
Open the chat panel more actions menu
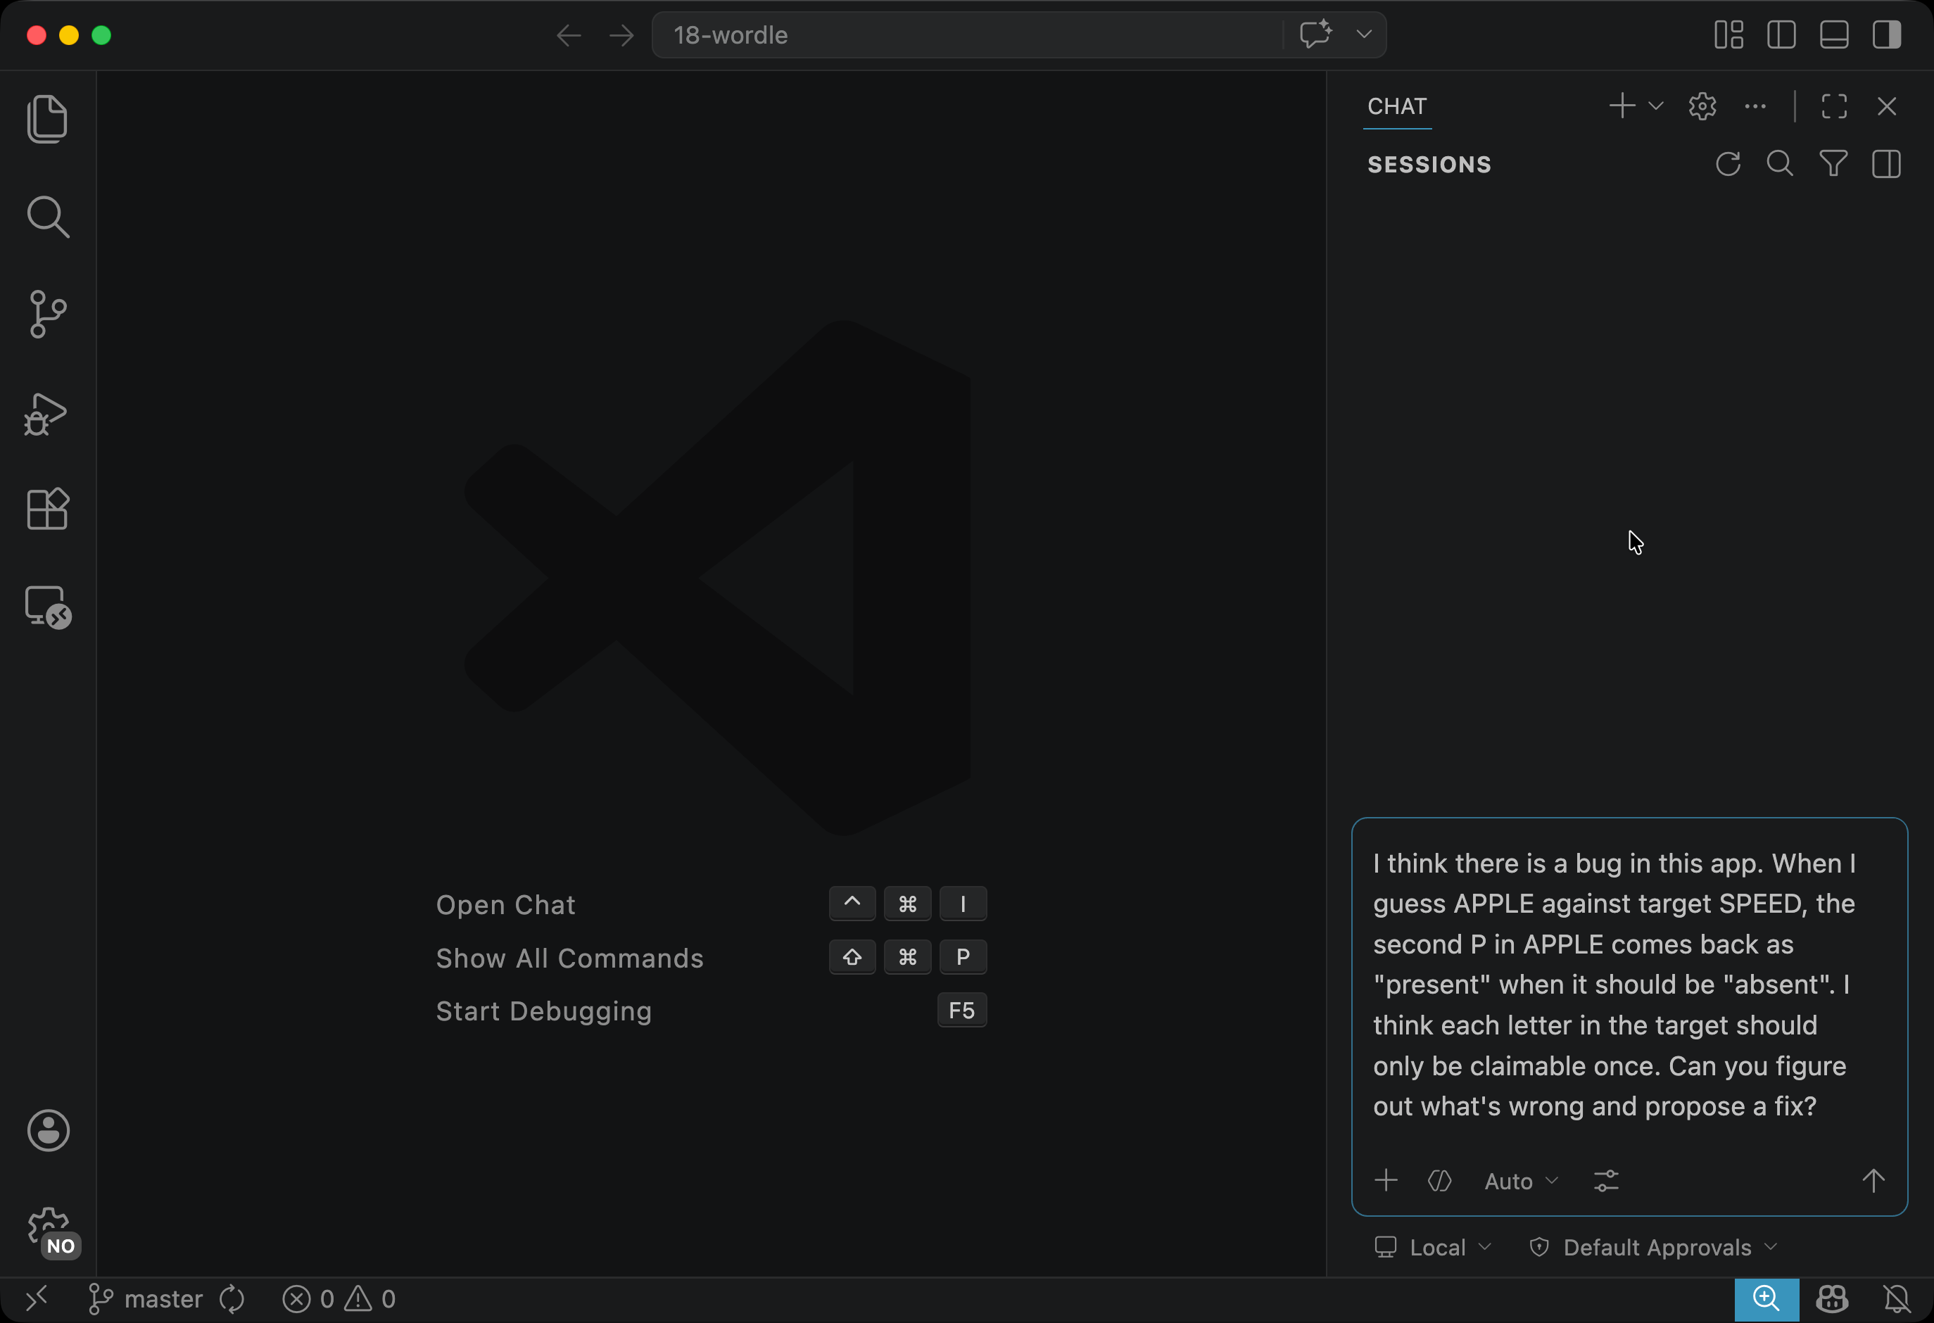click(1755, 106)
